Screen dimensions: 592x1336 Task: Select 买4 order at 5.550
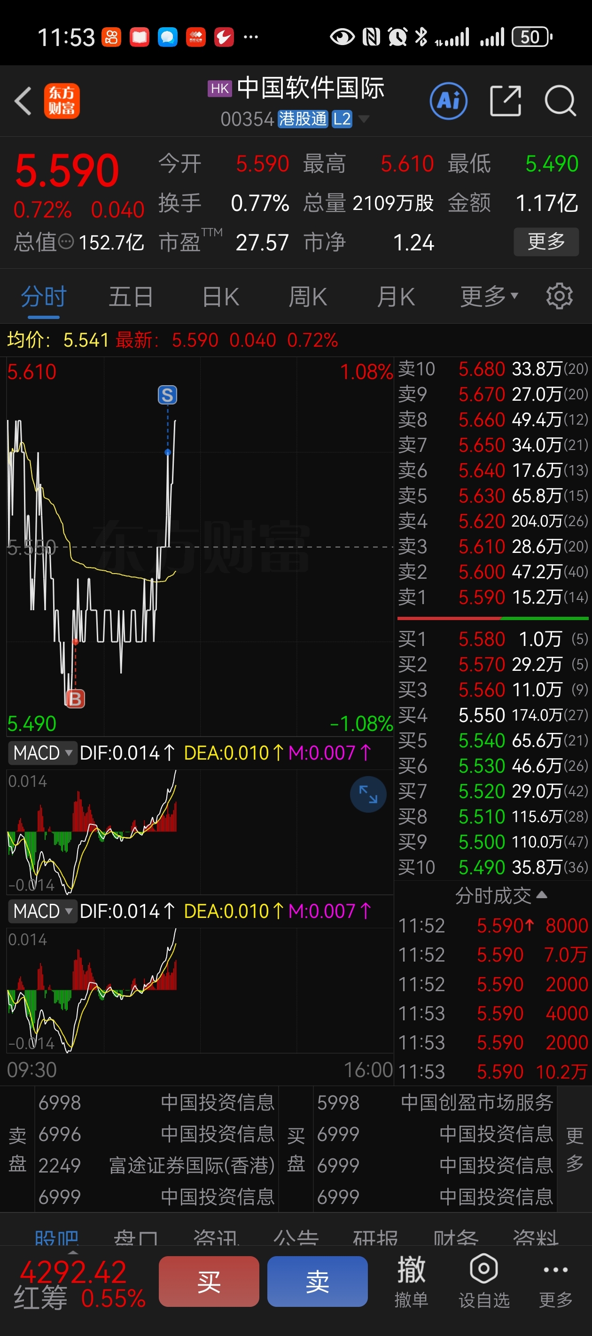[x=493, y=715]
